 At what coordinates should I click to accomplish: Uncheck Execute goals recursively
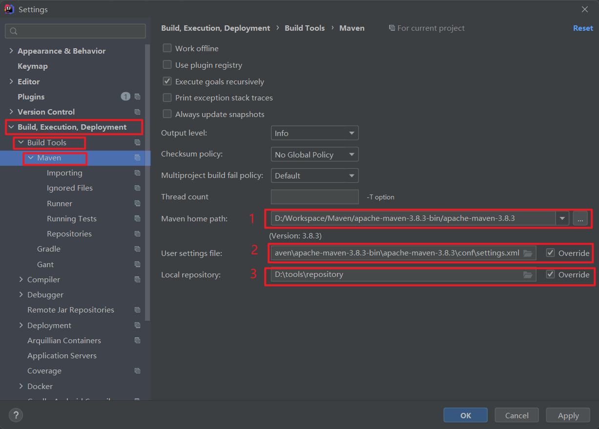[167, 81]
